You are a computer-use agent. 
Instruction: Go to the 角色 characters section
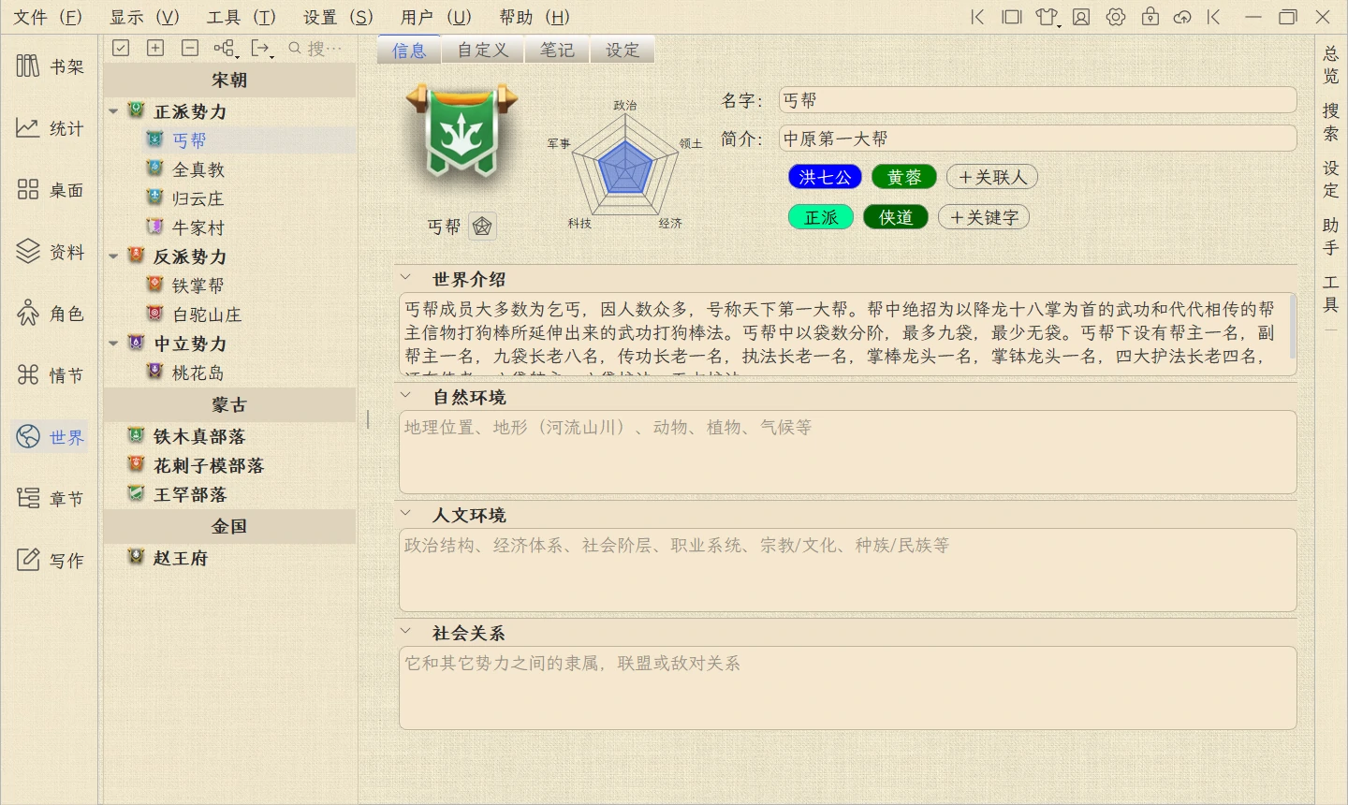[50, 314]
